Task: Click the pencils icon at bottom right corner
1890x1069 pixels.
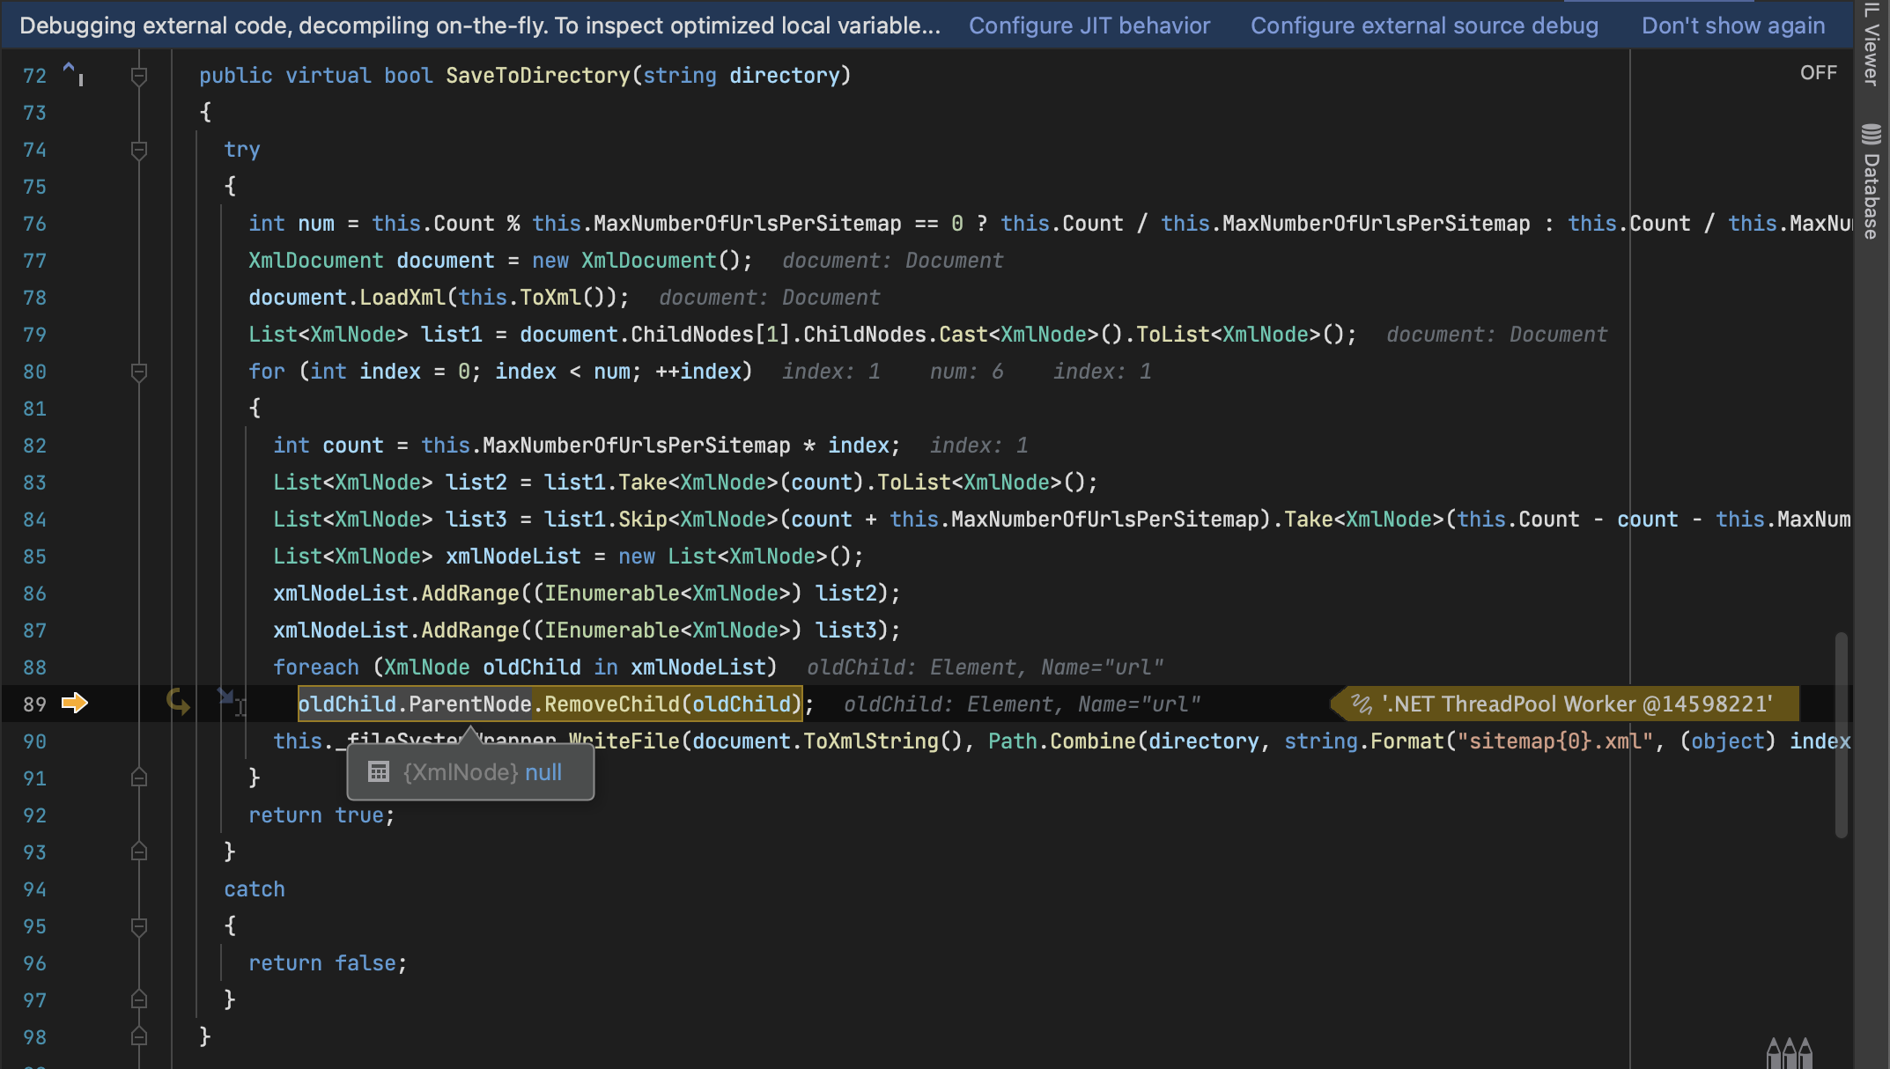Action: [1789, 1052]
